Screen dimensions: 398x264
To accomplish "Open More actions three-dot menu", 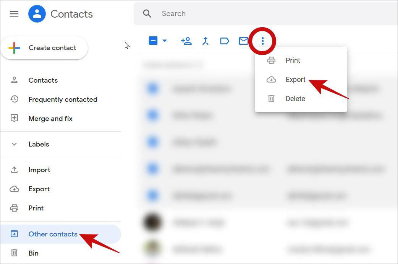I will point(263,41).
